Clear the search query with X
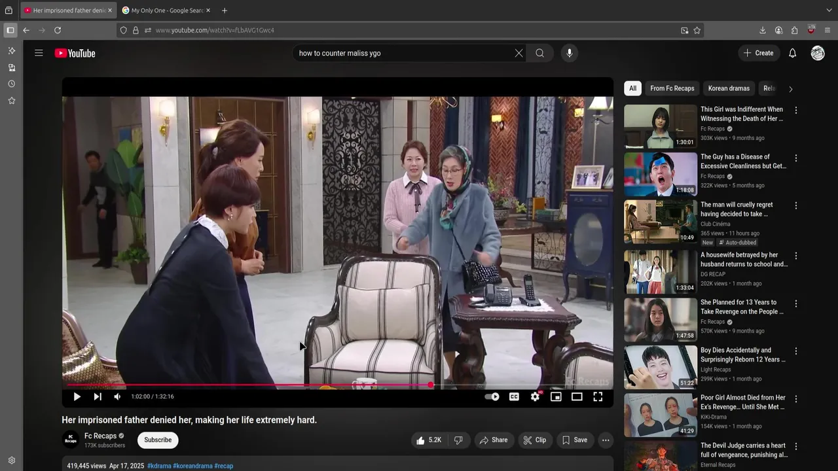The width and height of the screenshot is (838, 471). (519, 53)
